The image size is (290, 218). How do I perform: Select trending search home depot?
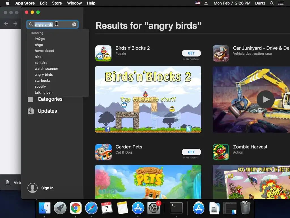44,51
